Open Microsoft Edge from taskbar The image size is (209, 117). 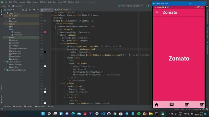point(73,114)
